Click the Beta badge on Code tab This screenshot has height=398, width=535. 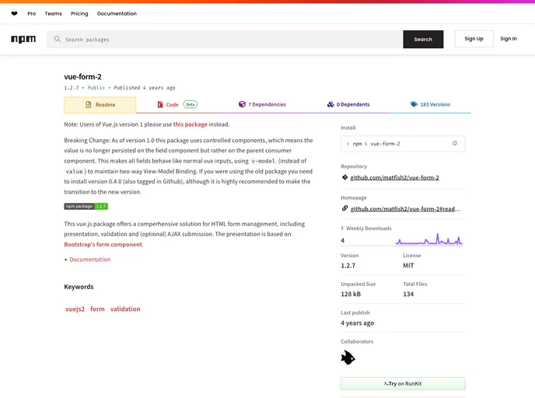tap(191, 104)
